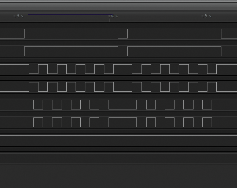Click the first channel's rising edge after +3 s
This screenshot has height=188, width=237.
pos(25,33)
